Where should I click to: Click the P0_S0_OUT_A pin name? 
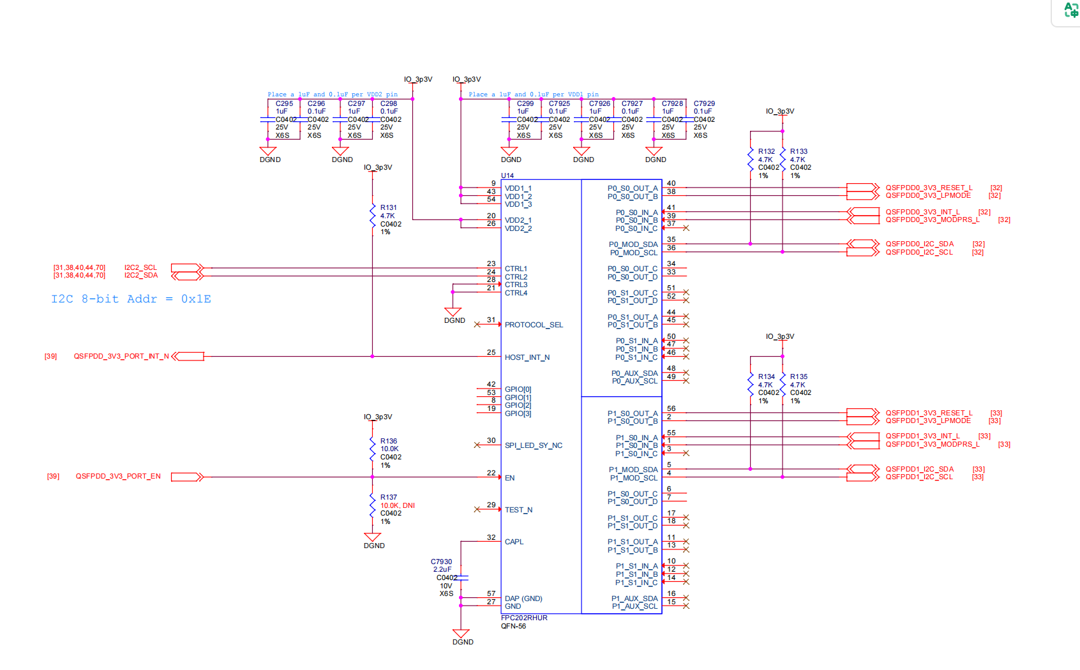pyautogui.click(x=633, y=188)
